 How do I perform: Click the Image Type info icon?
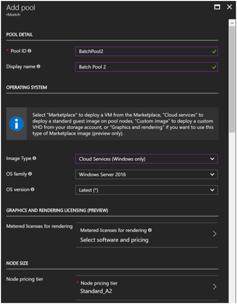pos(34,158)
